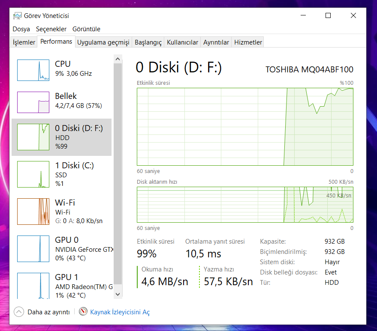Screen dimensions: 377x331
Task: Click the Tür HDD value
Action: pyautogui.click(x=332, y=283)
